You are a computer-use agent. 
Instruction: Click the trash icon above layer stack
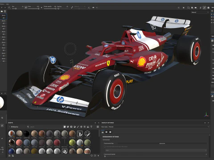5,12
